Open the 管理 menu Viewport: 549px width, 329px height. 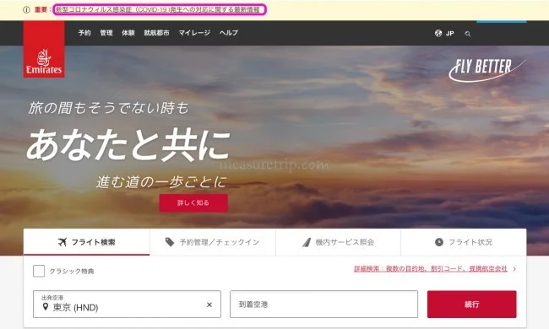coord(106,33)
